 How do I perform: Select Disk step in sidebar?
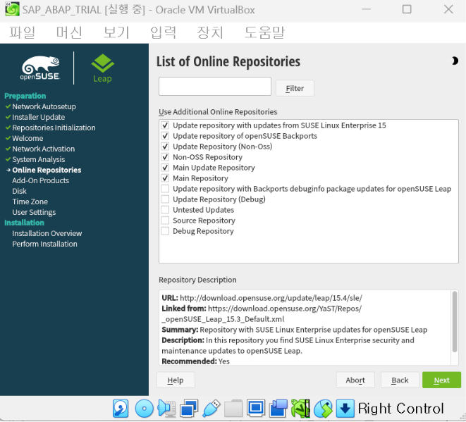pos(19,191)
